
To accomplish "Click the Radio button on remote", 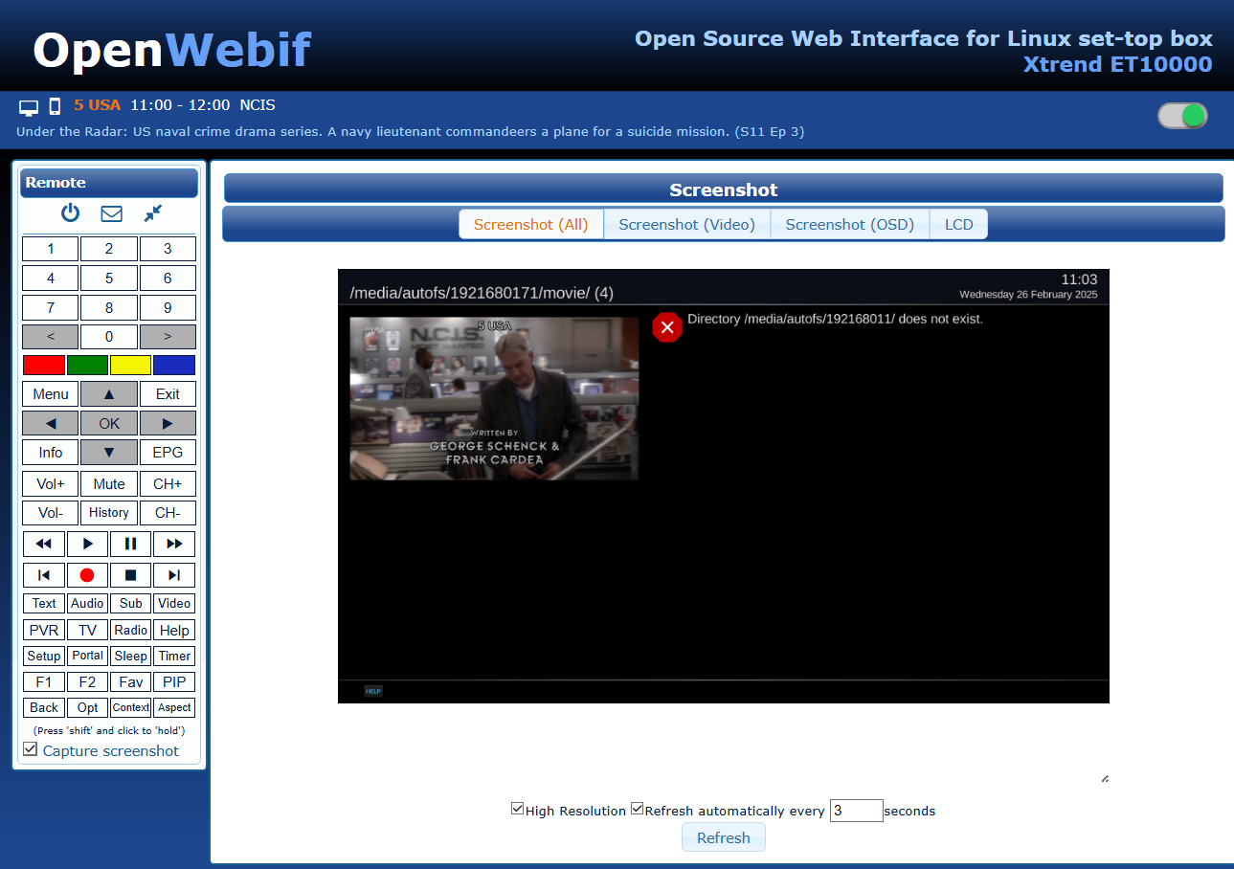I will (131, 630).
